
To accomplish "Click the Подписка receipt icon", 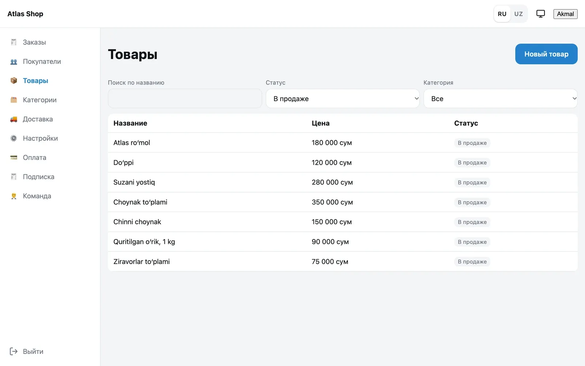I will point(14,177).
